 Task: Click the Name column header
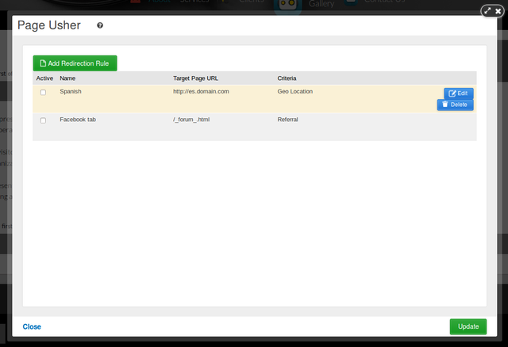(67, 78)
